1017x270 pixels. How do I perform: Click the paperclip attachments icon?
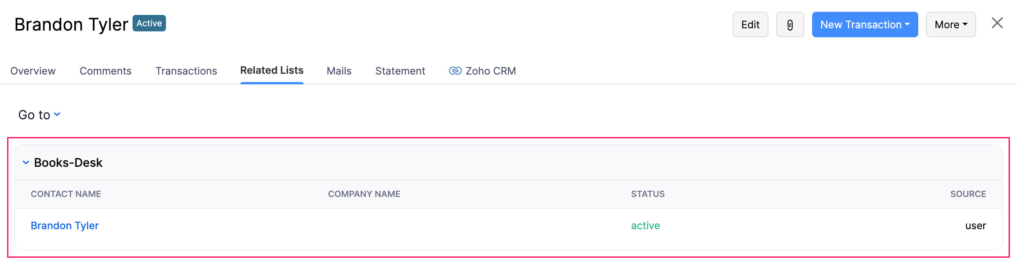coord(790,25)
